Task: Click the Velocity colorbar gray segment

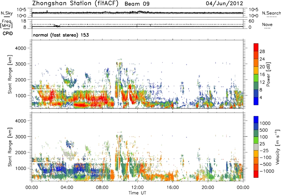Action: 256,147
